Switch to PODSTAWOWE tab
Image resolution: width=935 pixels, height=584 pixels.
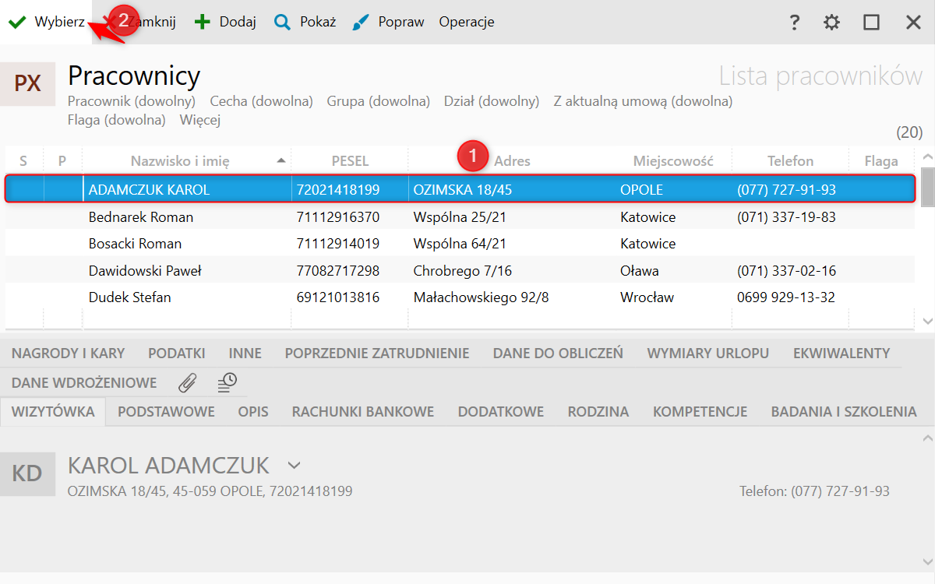coord(166,412)
